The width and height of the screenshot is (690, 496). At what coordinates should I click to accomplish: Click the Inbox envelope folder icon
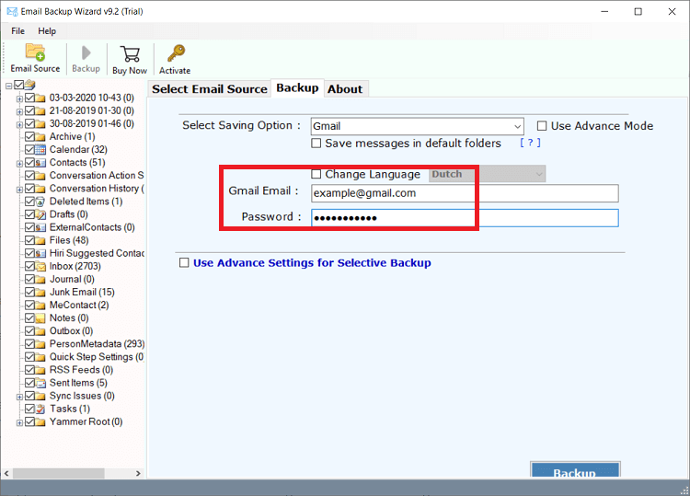point(40,267)
